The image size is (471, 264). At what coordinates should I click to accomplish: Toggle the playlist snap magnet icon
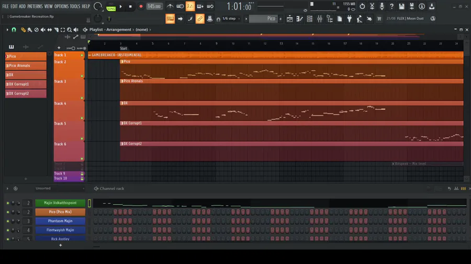point(14,30)
